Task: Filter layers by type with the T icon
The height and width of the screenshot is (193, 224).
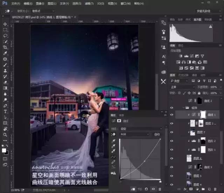Action: pos(204,81)
